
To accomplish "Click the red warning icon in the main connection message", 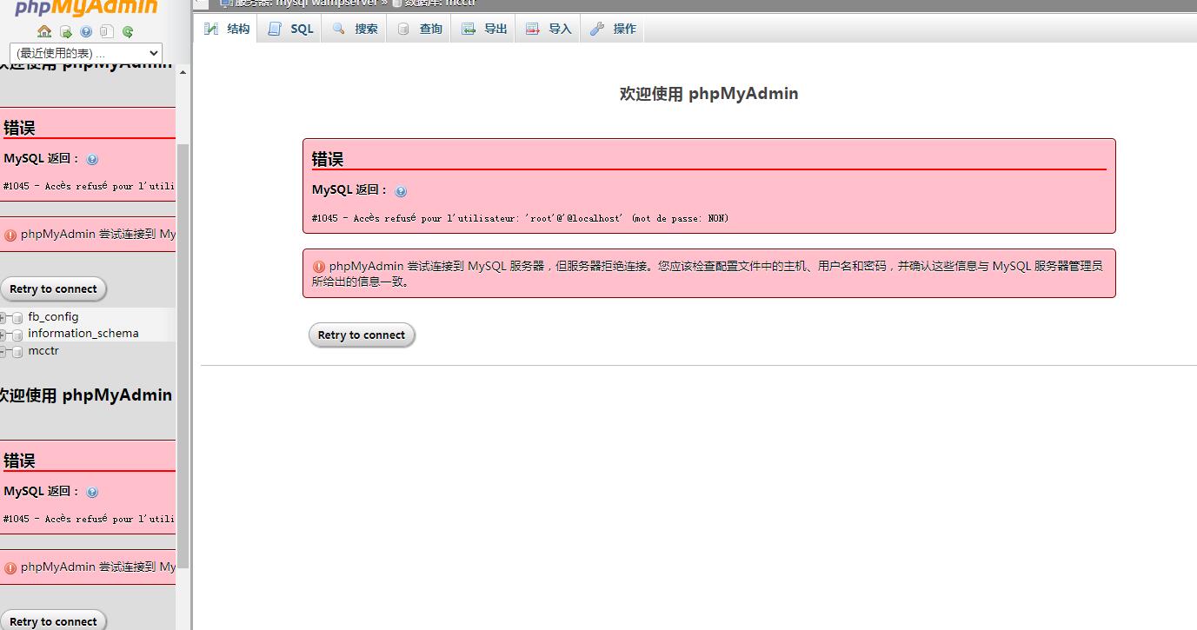I will point(319,267).
